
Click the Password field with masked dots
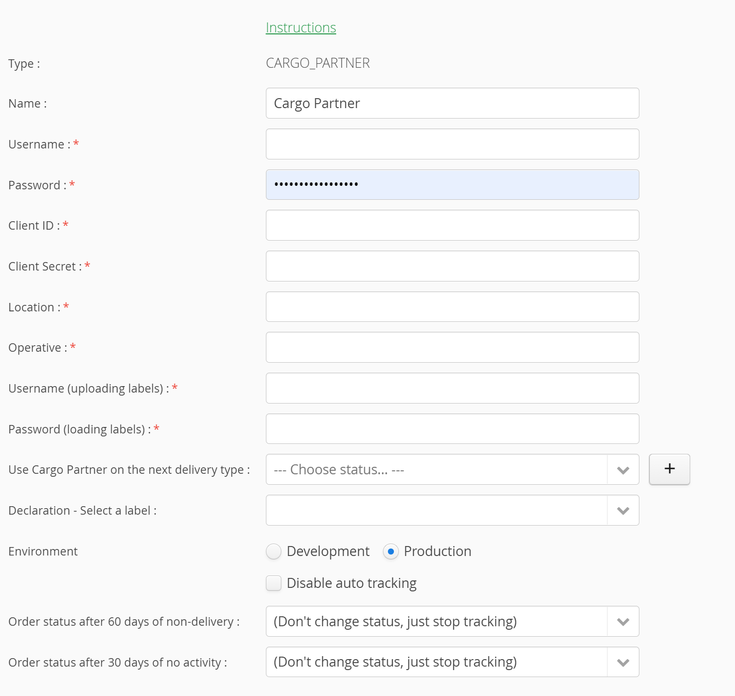point(452,185)
